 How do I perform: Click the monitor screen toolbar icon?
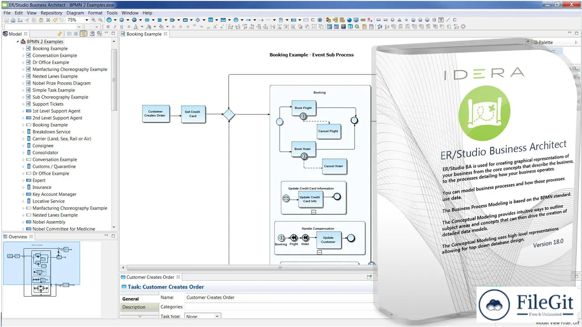pyautogui.click(x=356, y=20)
